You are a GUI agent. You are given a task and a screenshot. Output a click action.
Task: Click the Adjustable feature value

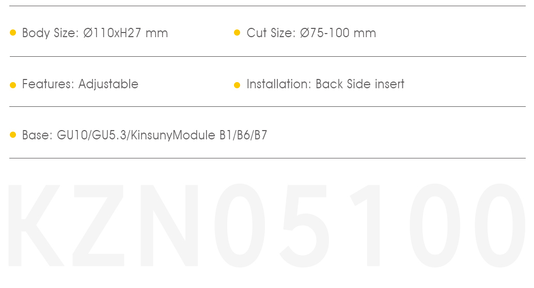[x=108, y=85]
